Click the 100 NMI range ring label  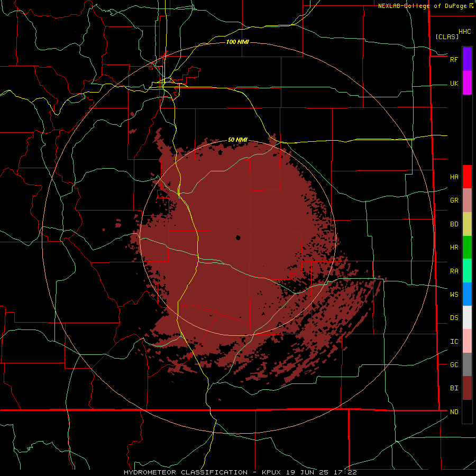pyautogui.click(x=237, y=42)
